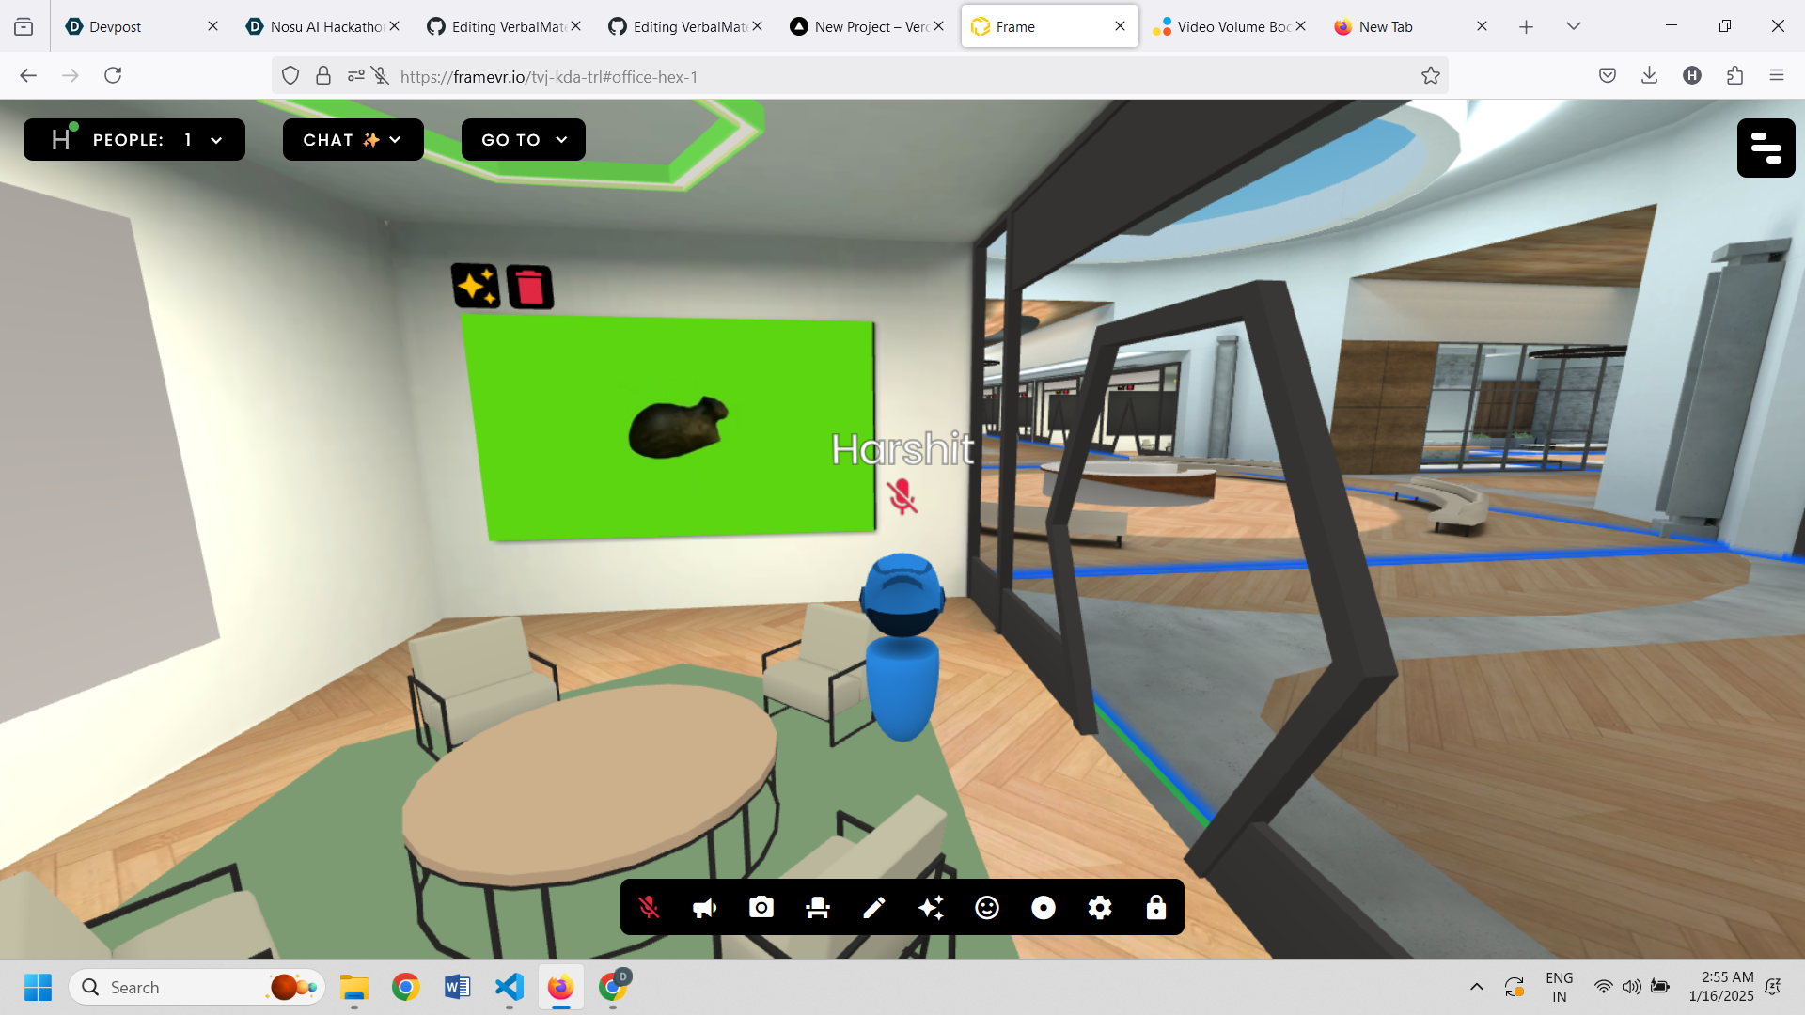
Task: Open the settings gear in toolbar
Action: pos(1100,907)
